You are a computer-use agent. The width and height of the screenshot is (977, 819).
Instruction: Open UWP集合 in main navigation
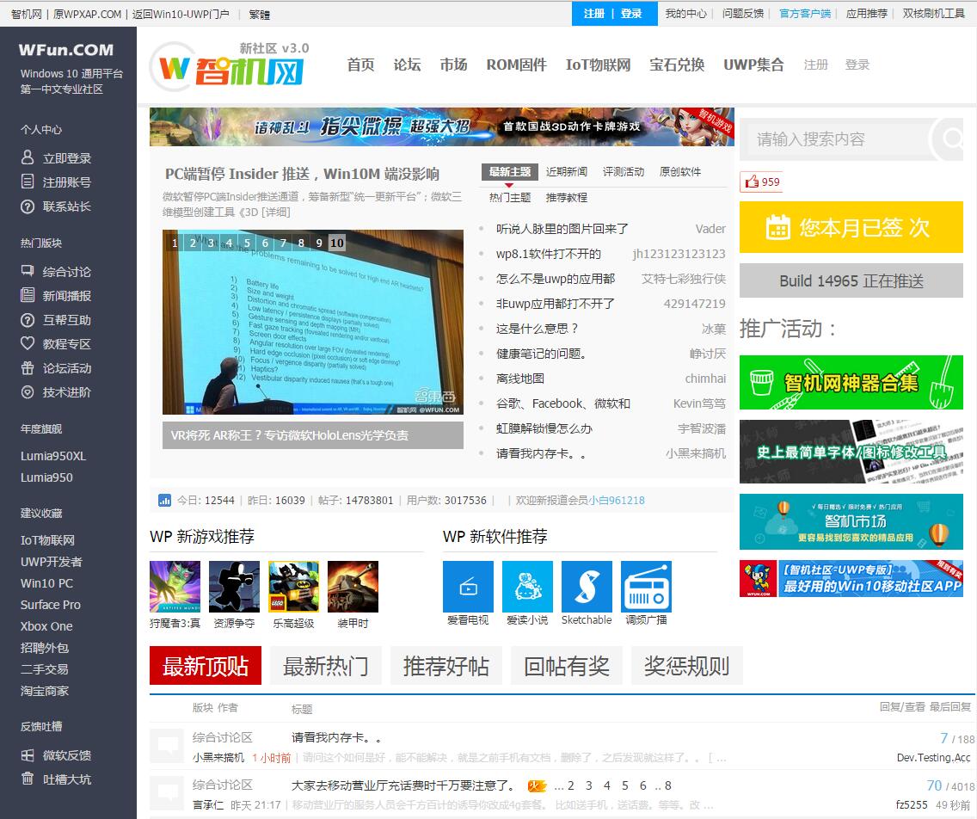[x=753, y=65]
